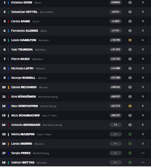The height and width of the screenshot is (167, 151).
Task: Click yellow medium tyre icon for Verstappen
Action: pos(130,106)
